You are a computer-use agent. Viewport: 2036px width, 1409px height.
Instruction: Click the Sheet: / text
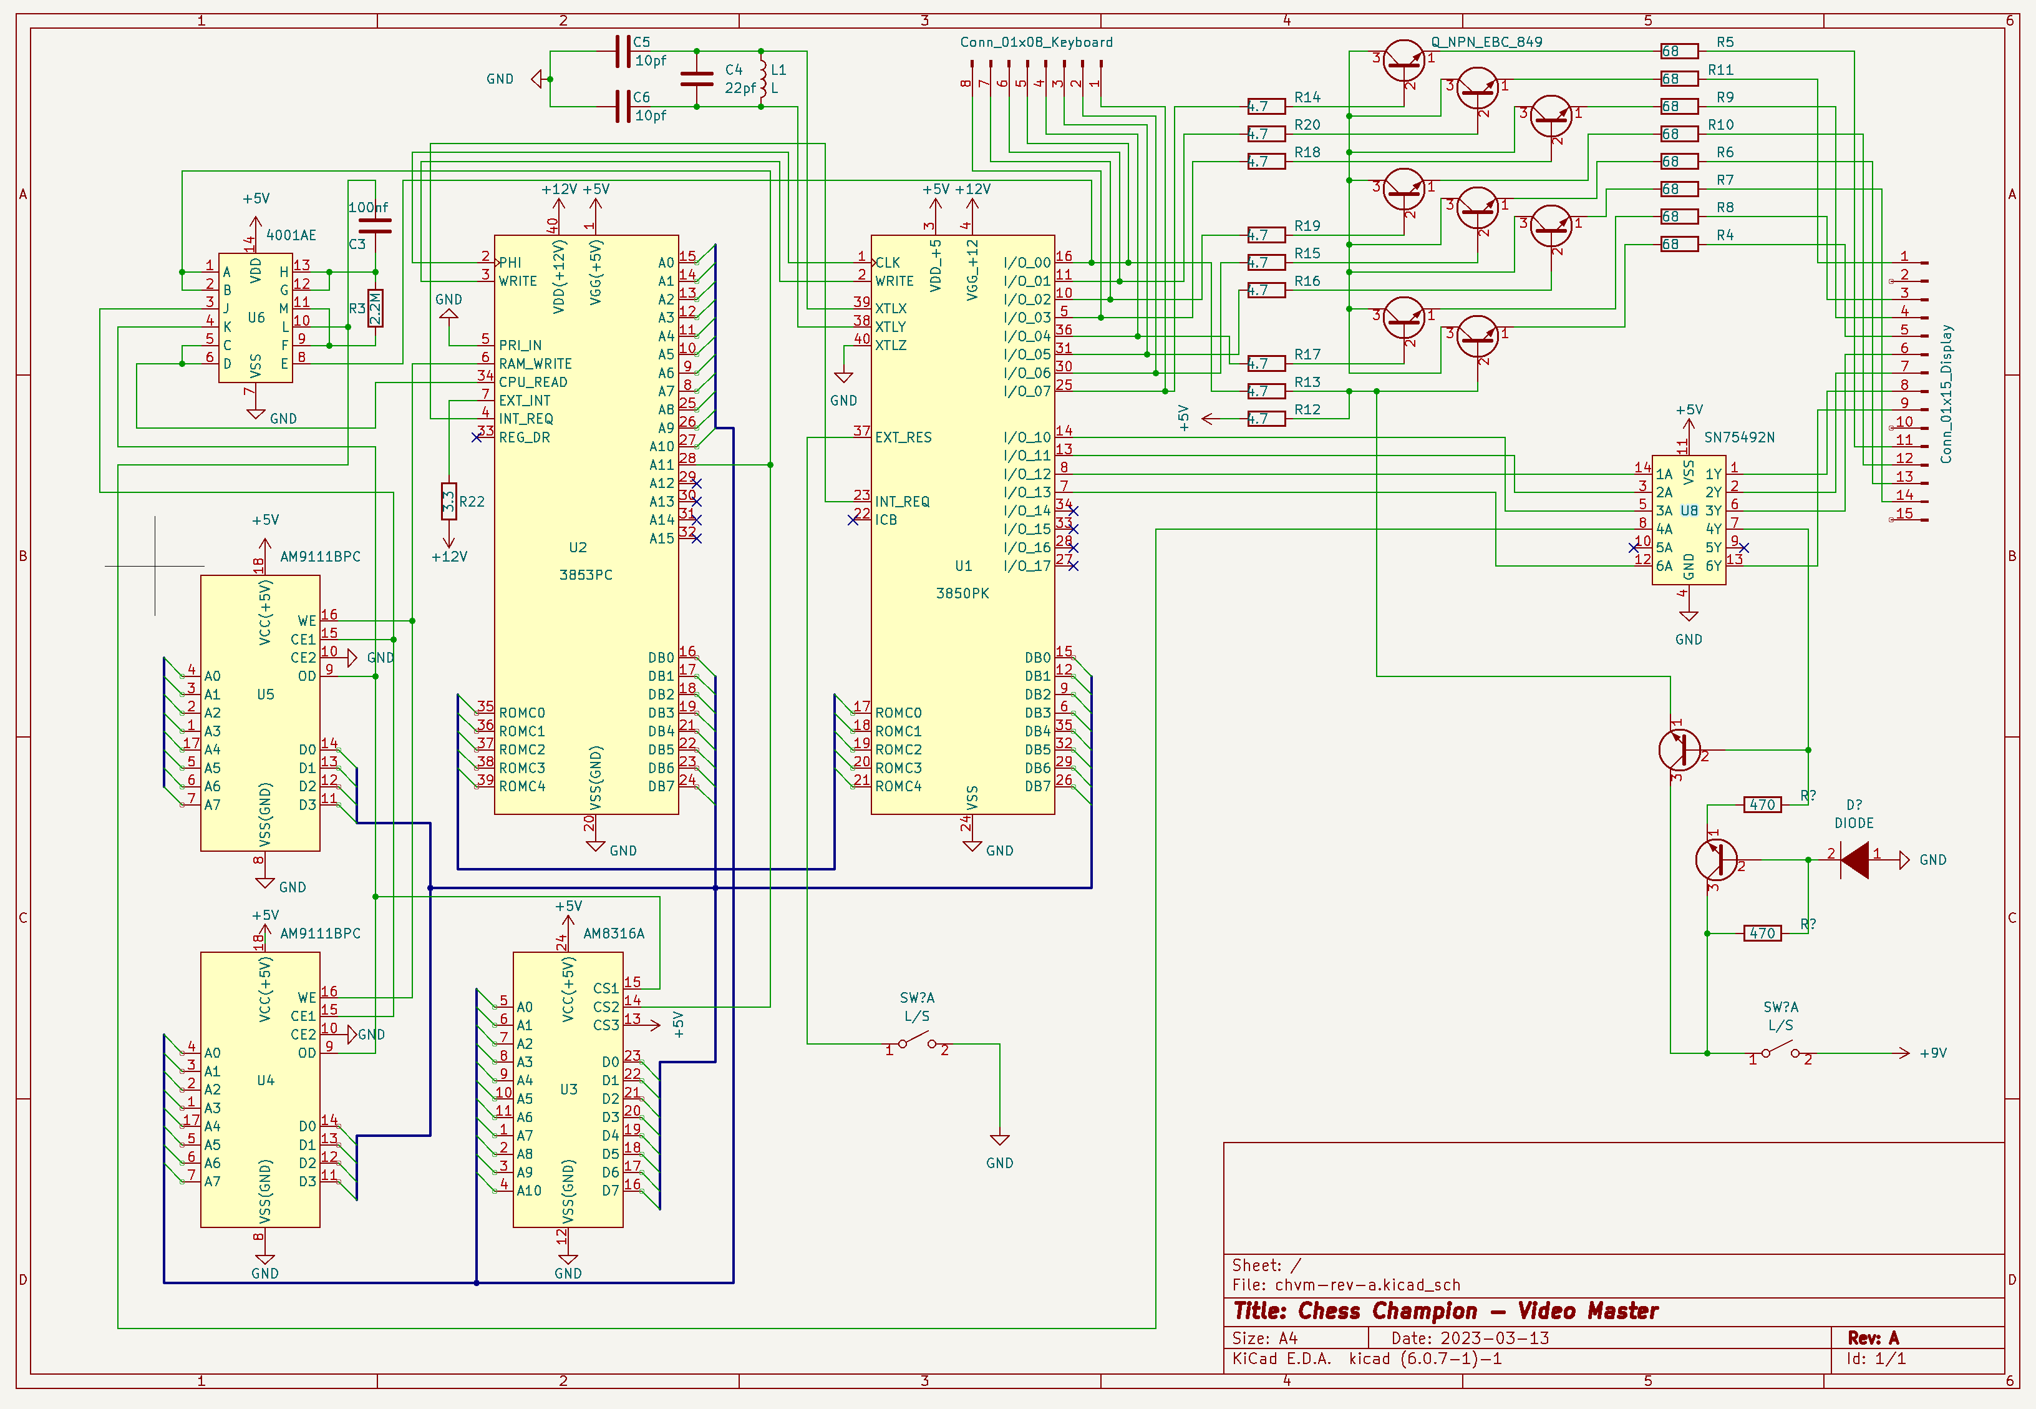(1266, 1265)
